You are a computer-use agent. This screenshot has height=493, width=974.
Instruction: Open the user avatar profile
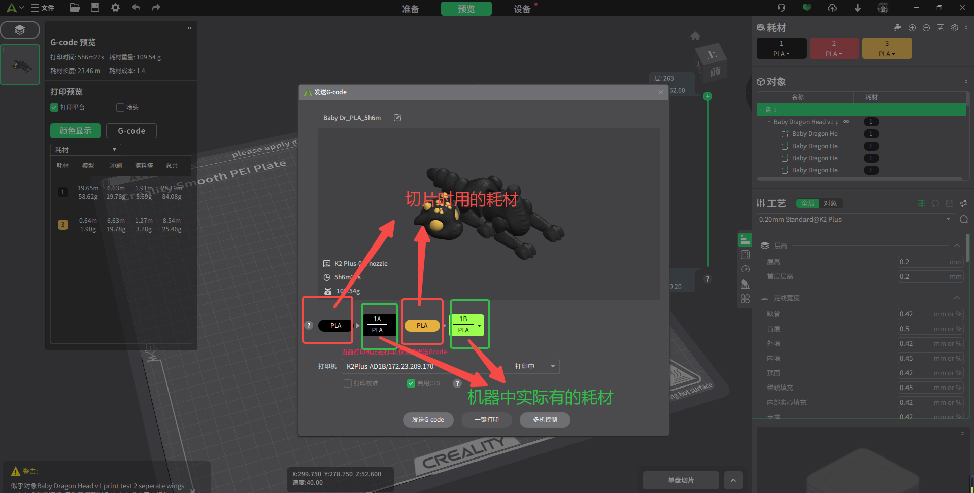[883, 8]
